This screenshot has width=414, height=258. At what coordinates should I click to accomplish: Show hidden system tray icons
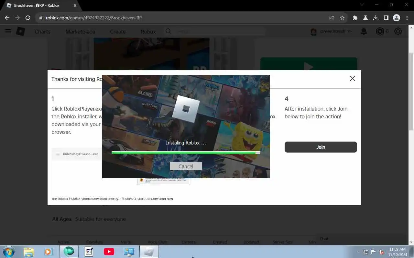click(358, 252)
